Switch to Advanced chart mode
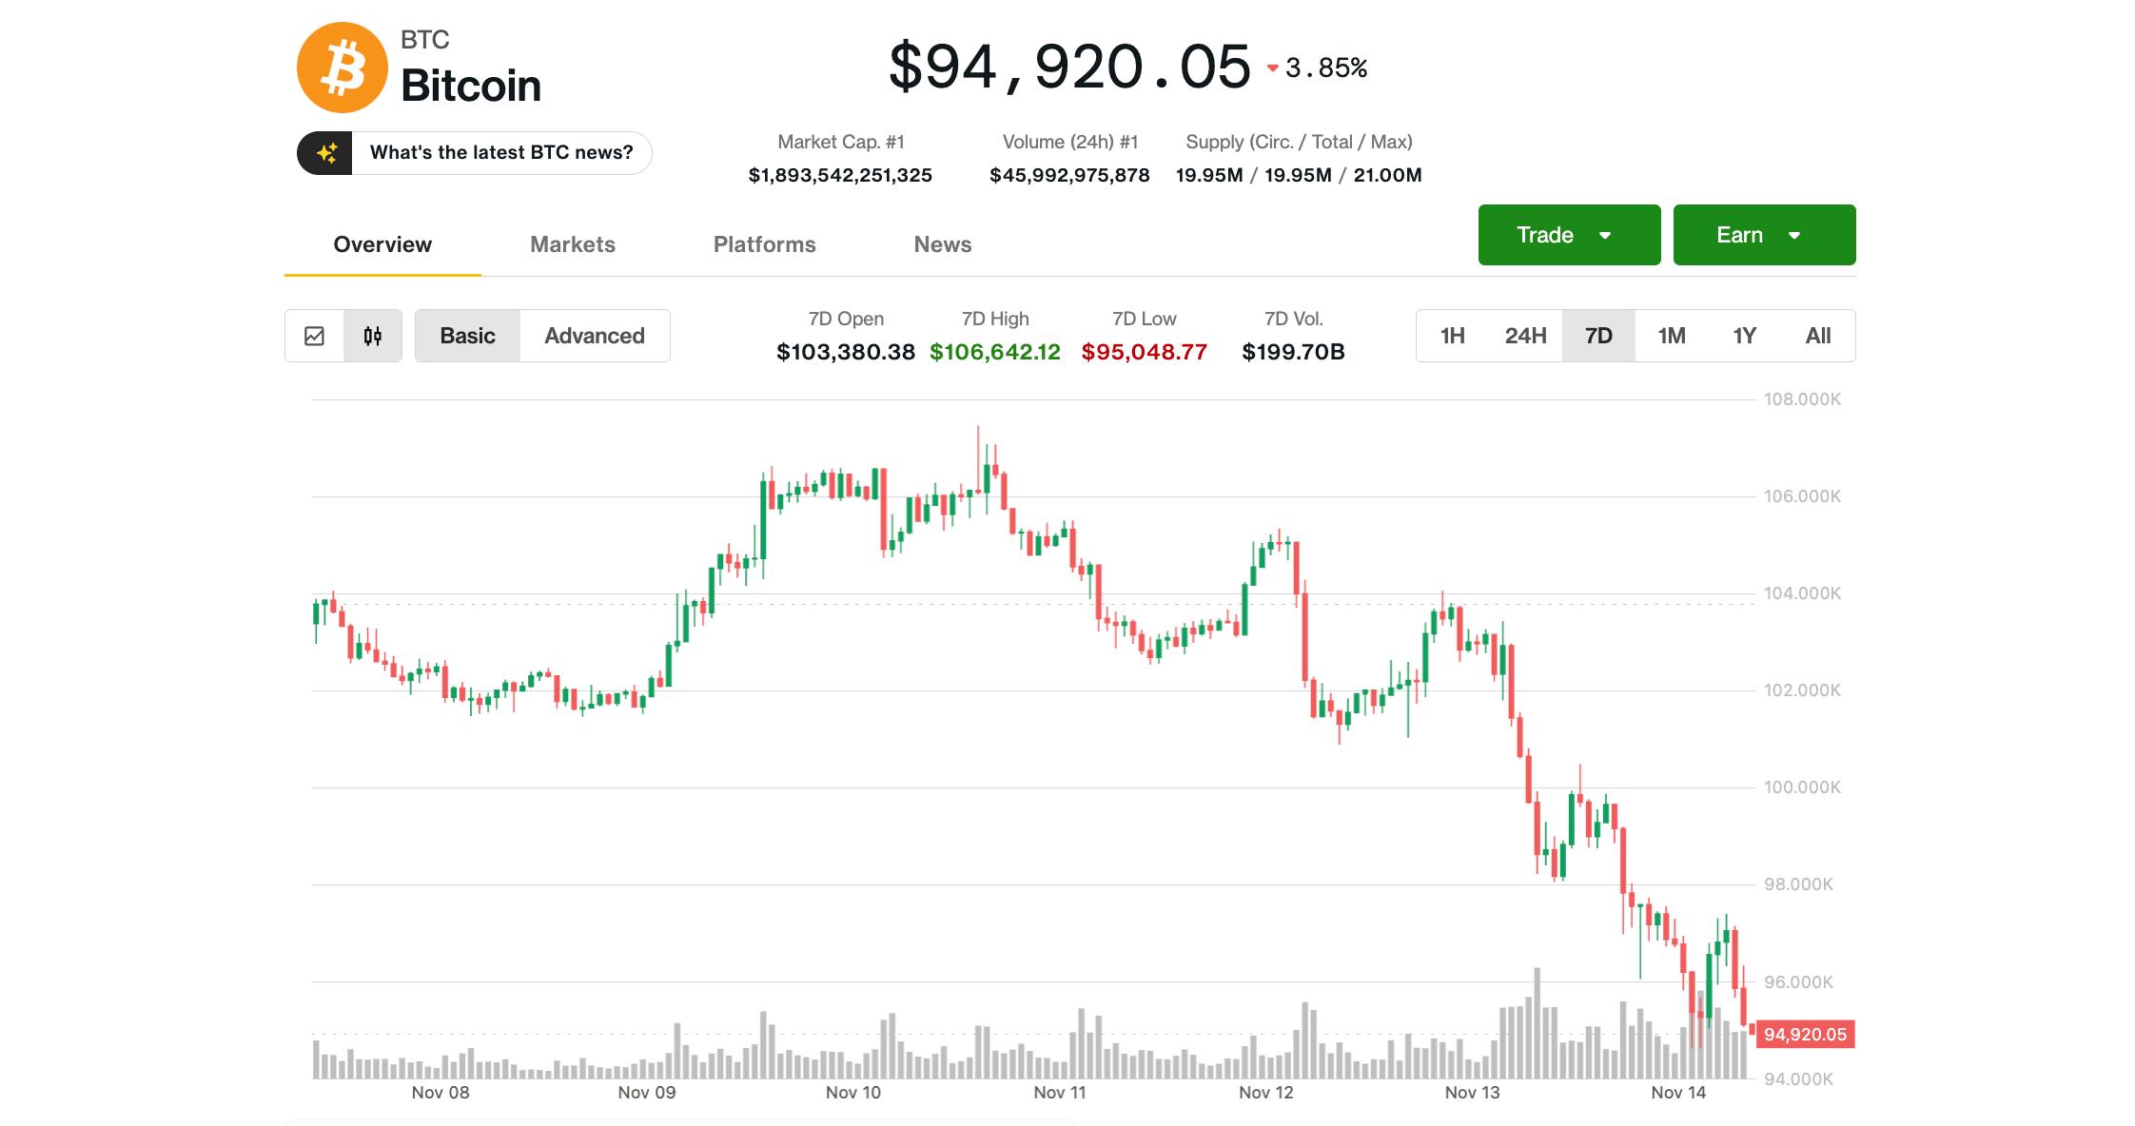 (594, 335)
